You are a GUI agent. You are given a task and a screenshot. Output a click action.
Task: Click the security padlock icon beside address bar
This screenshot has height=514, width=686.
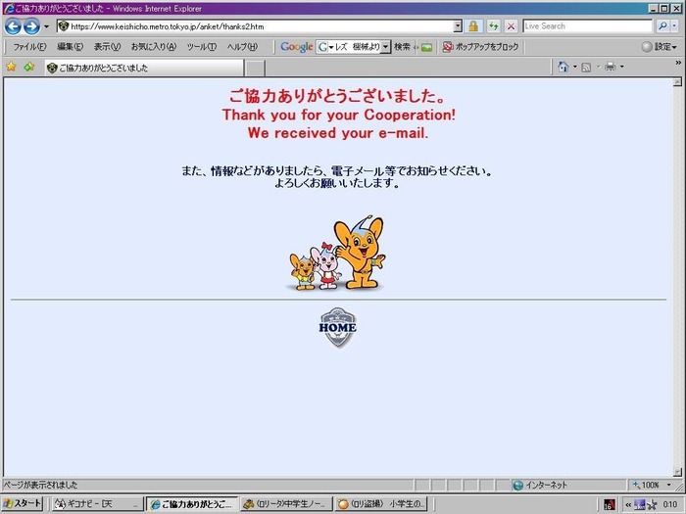tap(473, 26)
